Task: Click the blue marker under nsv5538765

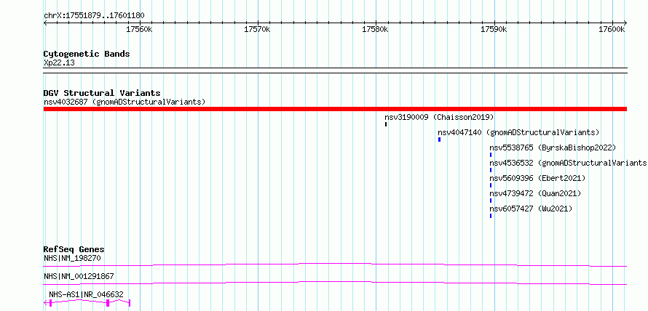Action: 491,155
